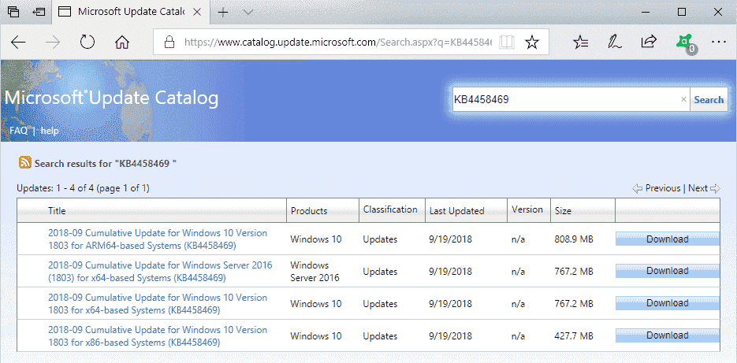The width and height of the screenshot is (737, 363).
Task: Set these tabs aside icon
Action: point(39,12)
